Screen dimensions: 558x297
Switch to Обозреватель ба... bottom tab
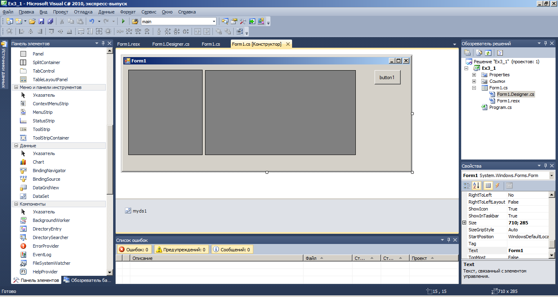(87, 280)
